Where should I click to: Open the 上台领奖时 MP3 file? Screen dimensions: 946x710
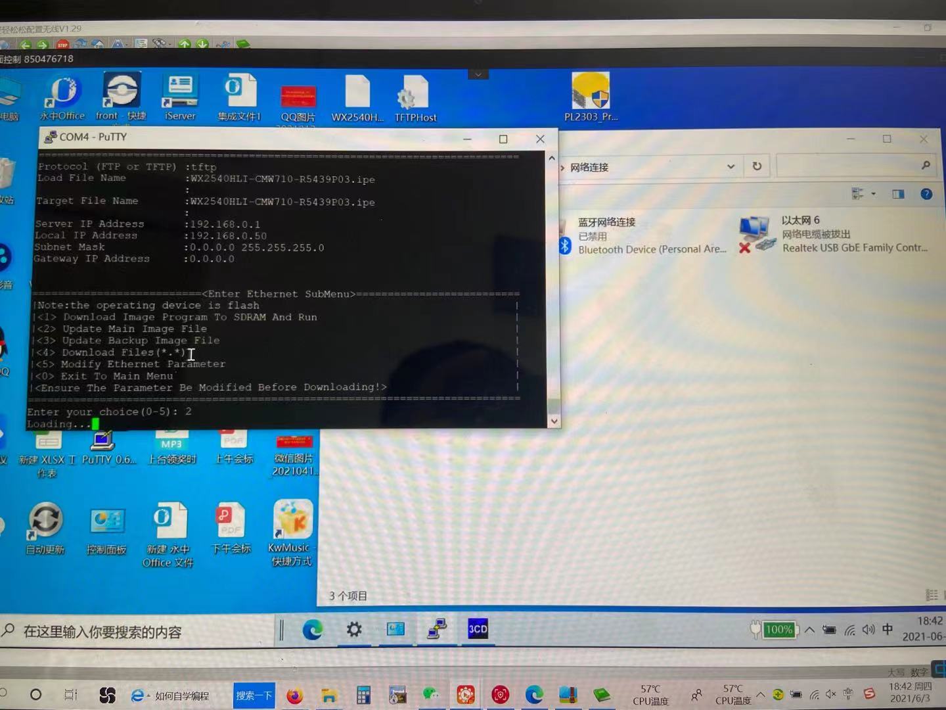171,448
